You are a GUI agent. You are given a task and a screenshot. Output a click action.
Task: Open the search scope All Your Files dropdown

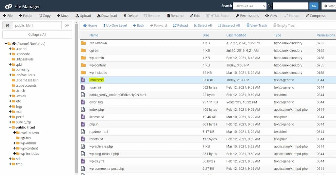coord(250,6)
